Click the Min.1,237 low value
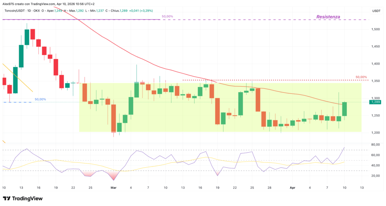Screen dimensions: 386x206 pos(96,11)
